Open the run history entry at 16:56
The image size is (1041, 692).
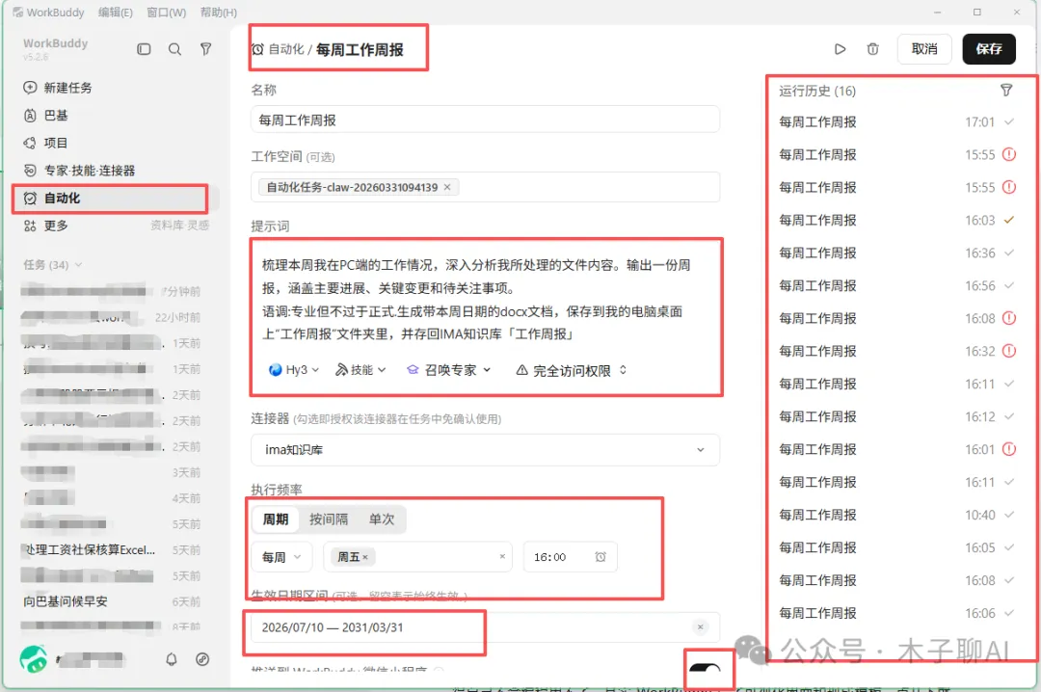point(896,285)
